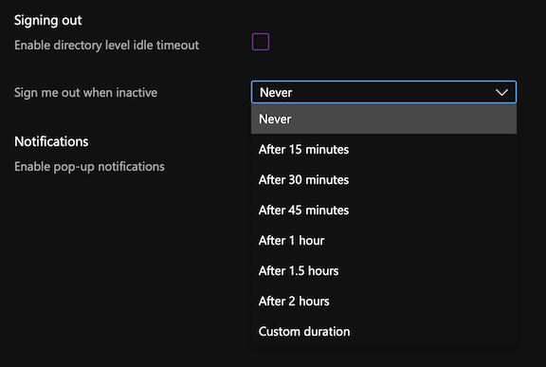Screen dimensions: 546x367
Task: Click Enable pop-up notifications label
Action: [89, 167]
